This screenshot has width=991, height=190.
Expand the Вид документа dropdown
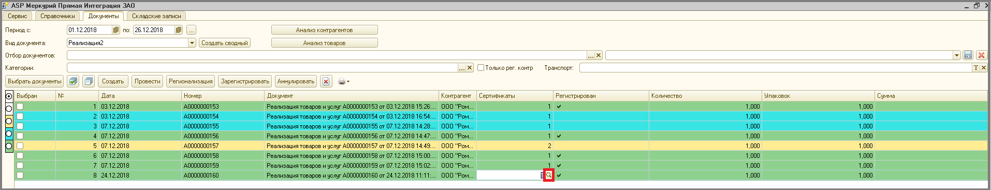(192, 43)
